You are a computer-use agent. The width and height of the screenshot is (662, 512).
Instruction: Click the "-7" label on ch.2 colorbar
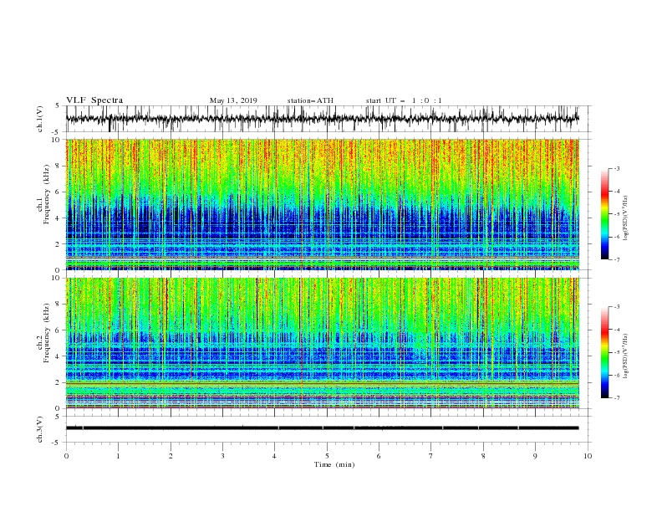click(x=616, y=397)
